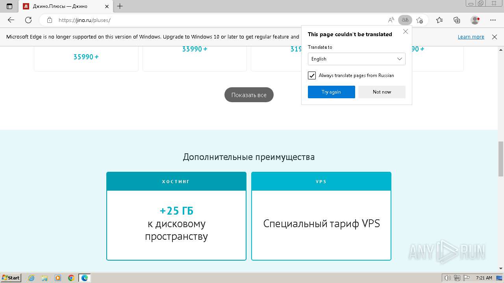
Task: Open the Learn more link
Action: (471, 37)
